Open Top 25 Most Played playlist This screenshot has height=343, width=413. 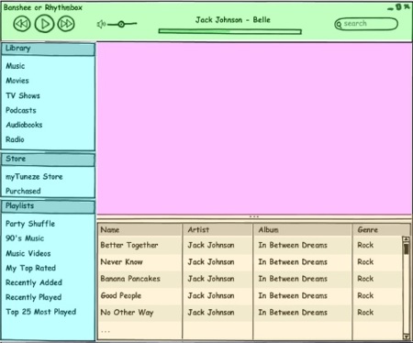tap(41, 312)
